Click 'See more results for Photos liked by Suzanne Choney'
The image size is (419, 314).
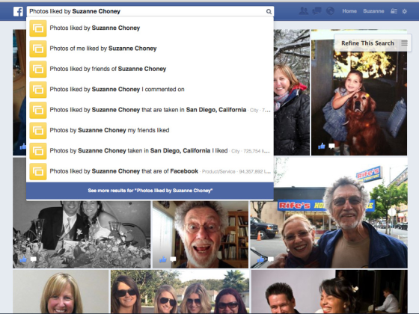pyautogui.click(x=150, y=191)
